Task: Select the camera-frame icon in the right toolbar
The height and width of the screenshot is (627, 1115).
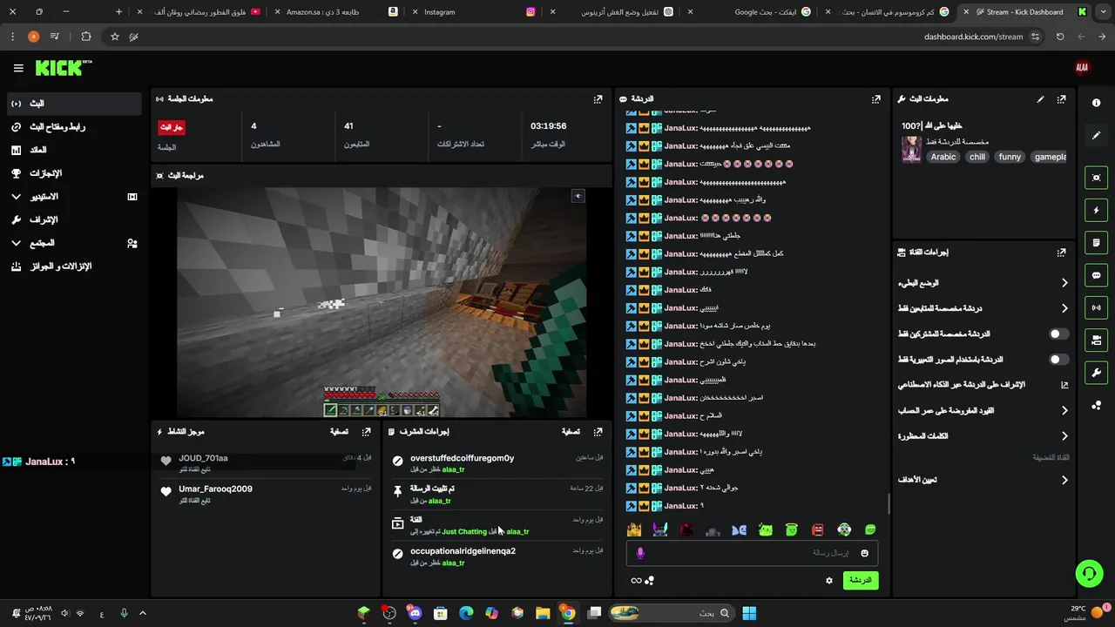Action: [x=1096, y=178]
